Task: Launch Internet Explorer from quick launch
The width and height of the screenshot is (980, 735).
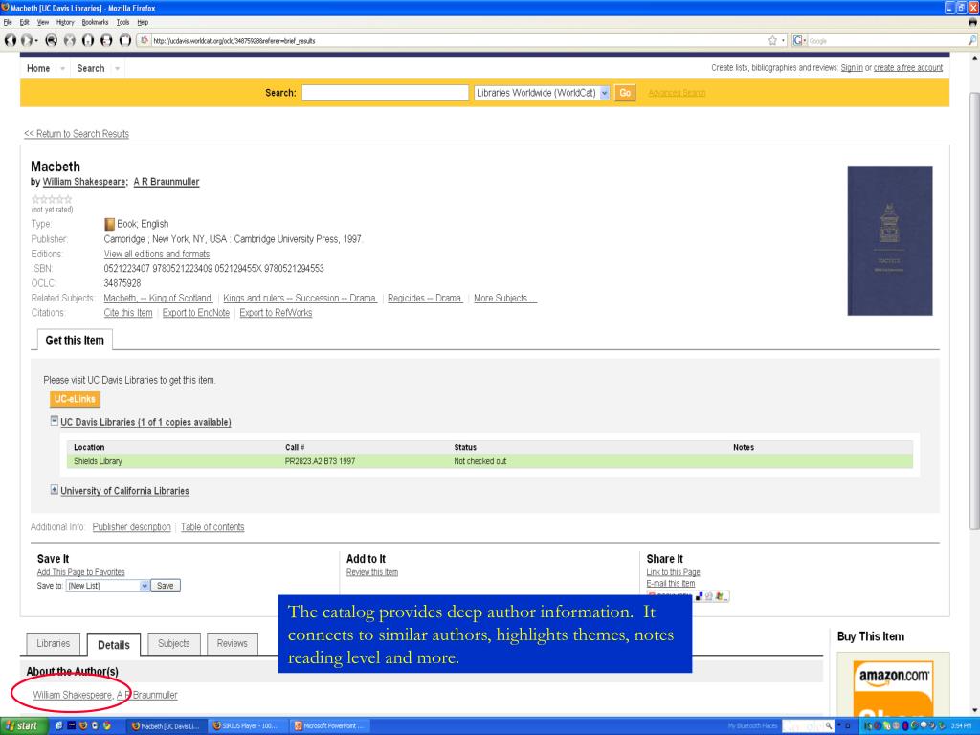Action: point(58,725)
